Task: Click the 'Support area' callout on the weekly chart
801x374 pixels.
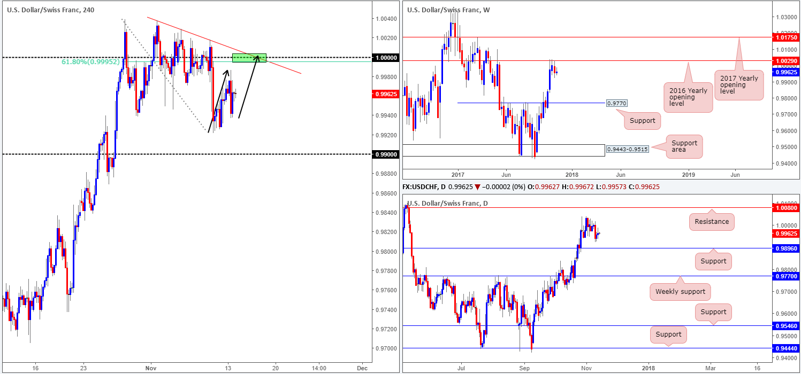Action: (x=684, y=147)
